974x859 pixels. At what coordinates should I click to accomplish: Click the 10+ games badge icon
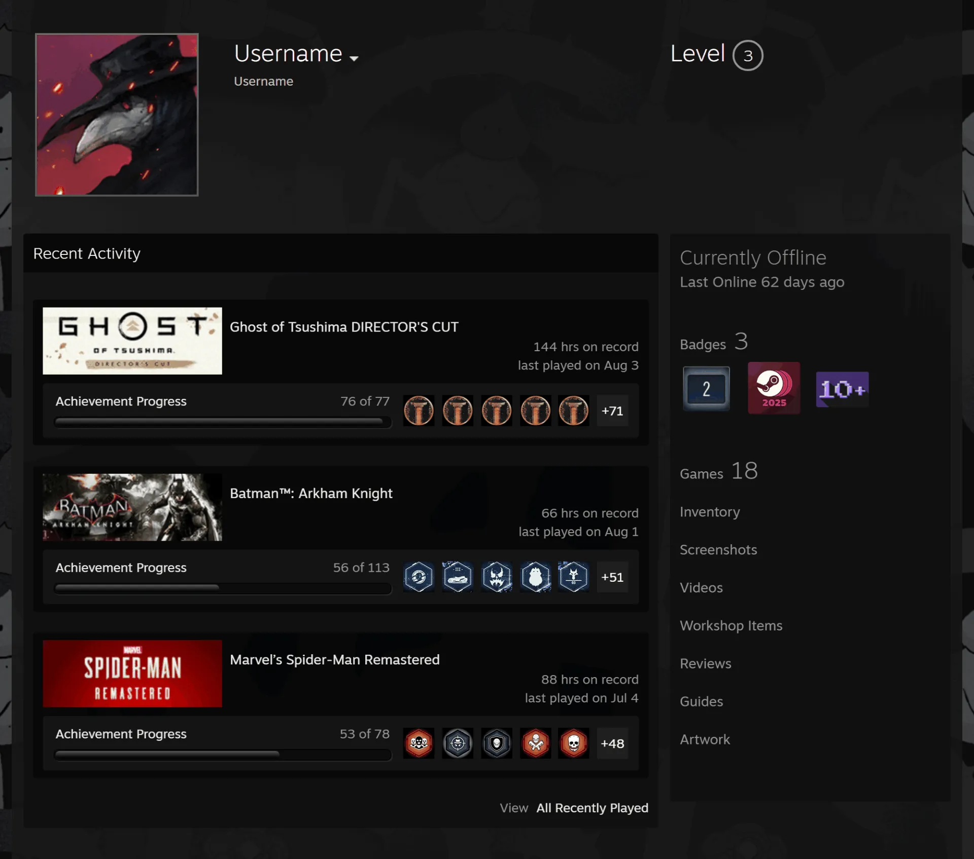click(842, 389)
